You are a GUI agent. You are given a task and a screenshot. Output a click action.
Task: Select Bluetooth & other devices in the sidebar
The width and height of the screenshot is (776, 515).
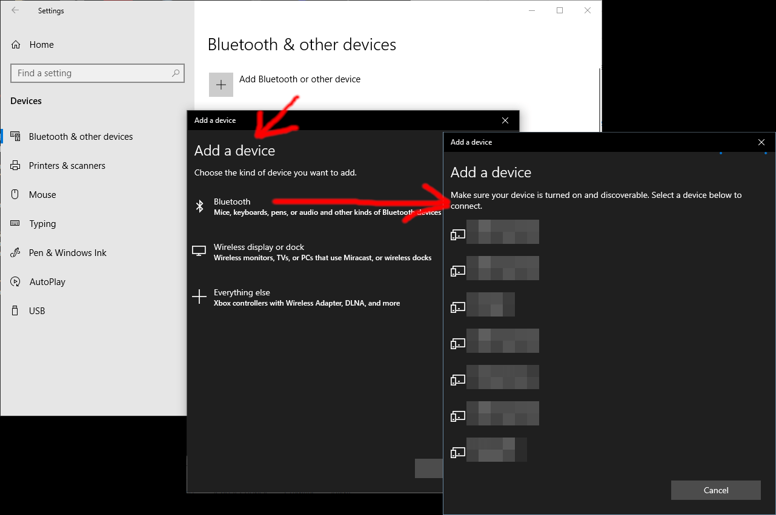pyautogui.click(x=81, y=136)
